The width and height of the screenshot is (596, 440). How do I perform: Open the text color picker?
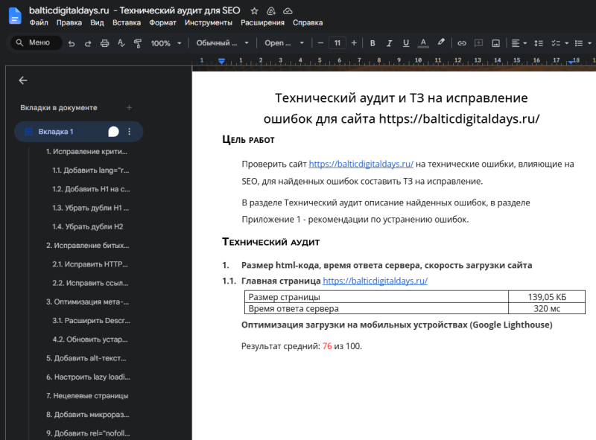tap(423, 43)
